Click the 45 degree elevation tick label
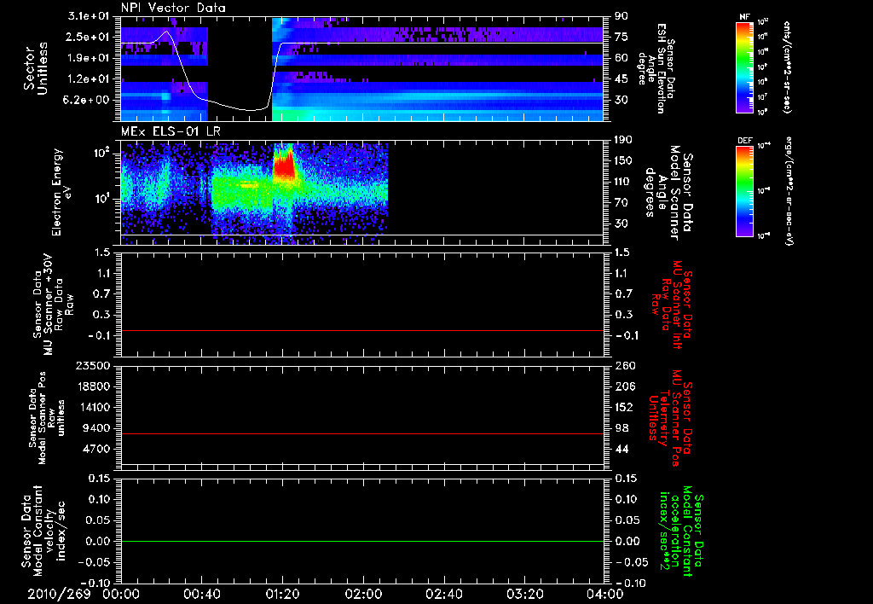 point(622,79)
